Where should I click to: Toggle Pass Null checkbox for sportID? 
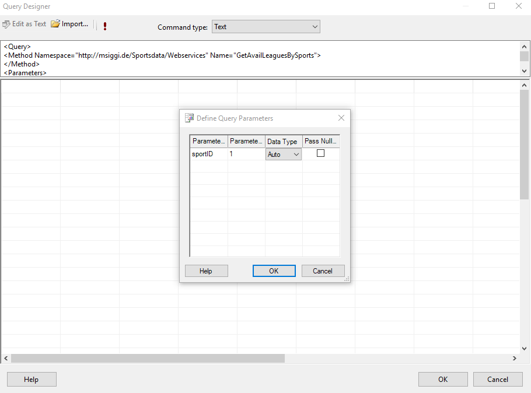tap(320, 153)
